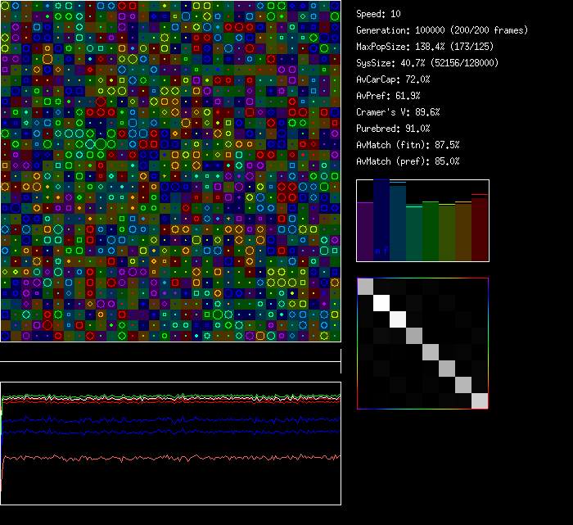Click the Cramer's V readout
Image resolution: width=573 pixels, height=525 pixels.
point(398,112)
